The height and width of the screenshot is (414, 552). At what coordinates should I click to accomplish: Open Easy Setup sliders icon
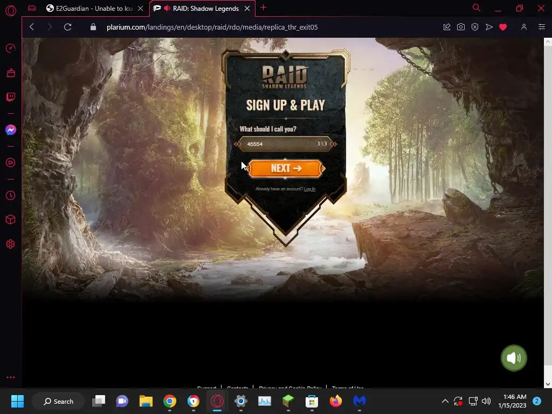click(x=542, y=27)
